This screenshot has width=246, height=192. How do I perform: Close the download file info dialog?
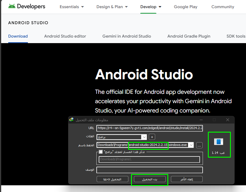point(228,120)
